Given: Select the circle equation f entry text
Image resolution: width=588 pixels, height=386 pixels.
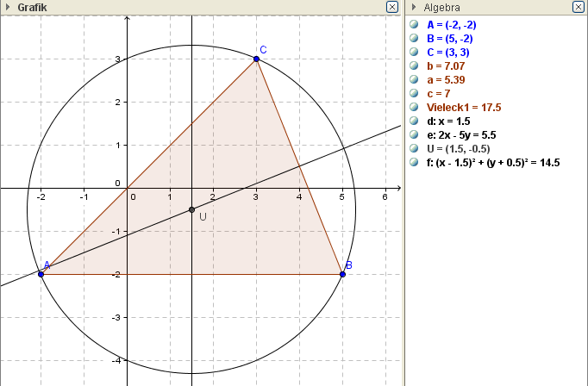Looking at the screenshot, I should (493, 162).
